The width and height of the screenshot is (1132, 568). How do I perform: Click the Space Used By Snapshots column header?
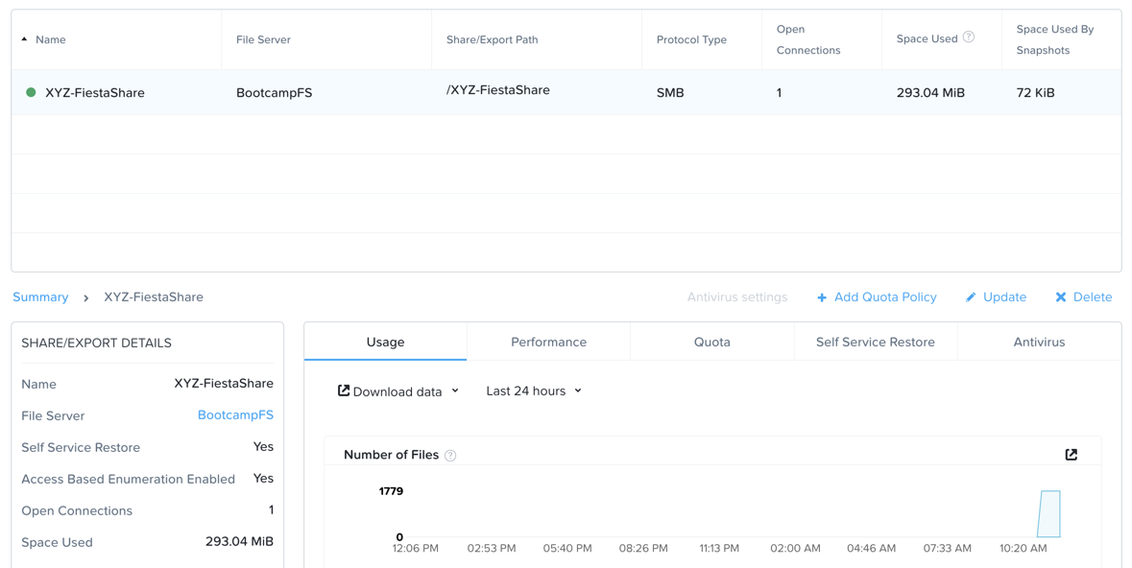click(1055, 39)
